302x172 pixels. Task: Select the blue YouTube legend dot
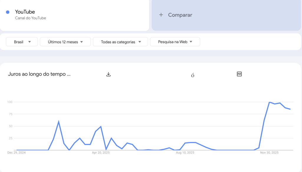[7, 12]
